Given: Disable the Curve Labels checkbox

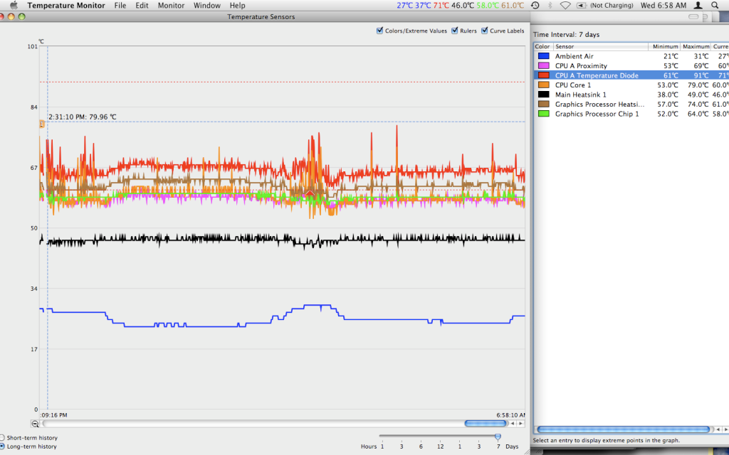Looking at the screenshot, I should tap(485, 31).
